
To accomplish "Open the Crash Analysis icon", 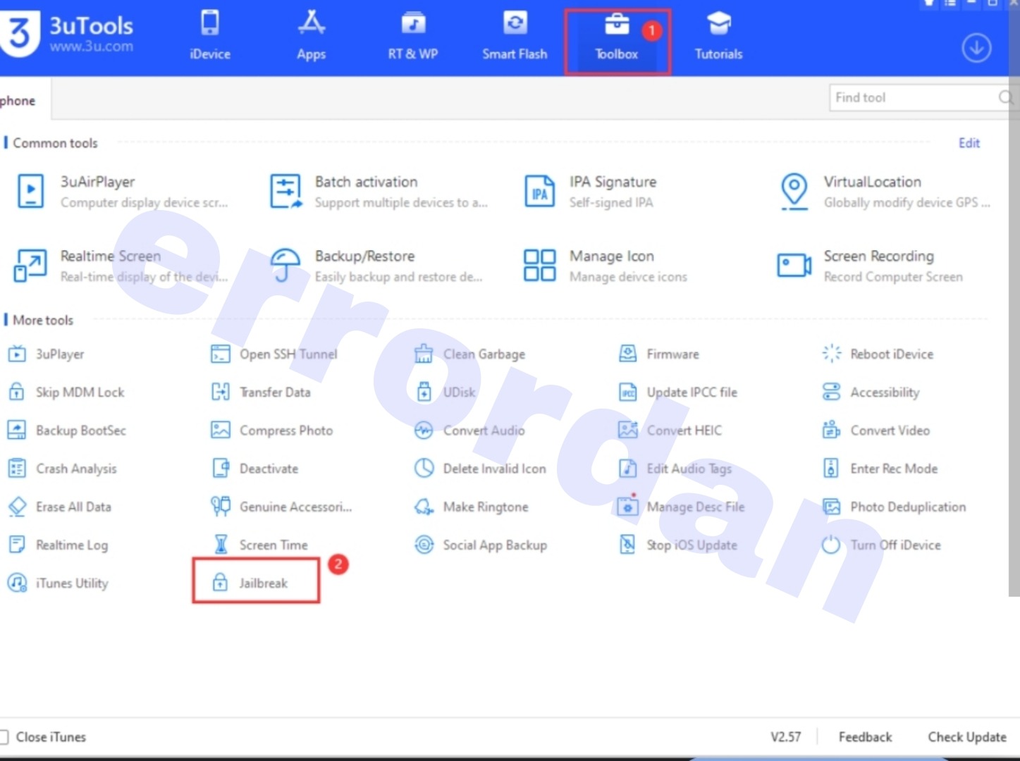I will (x=17, y=468).
